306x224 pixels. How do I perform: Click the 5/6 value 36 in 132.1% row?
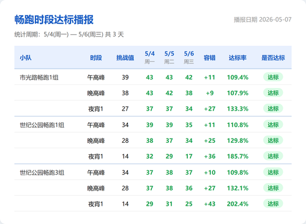pos(188,188)
